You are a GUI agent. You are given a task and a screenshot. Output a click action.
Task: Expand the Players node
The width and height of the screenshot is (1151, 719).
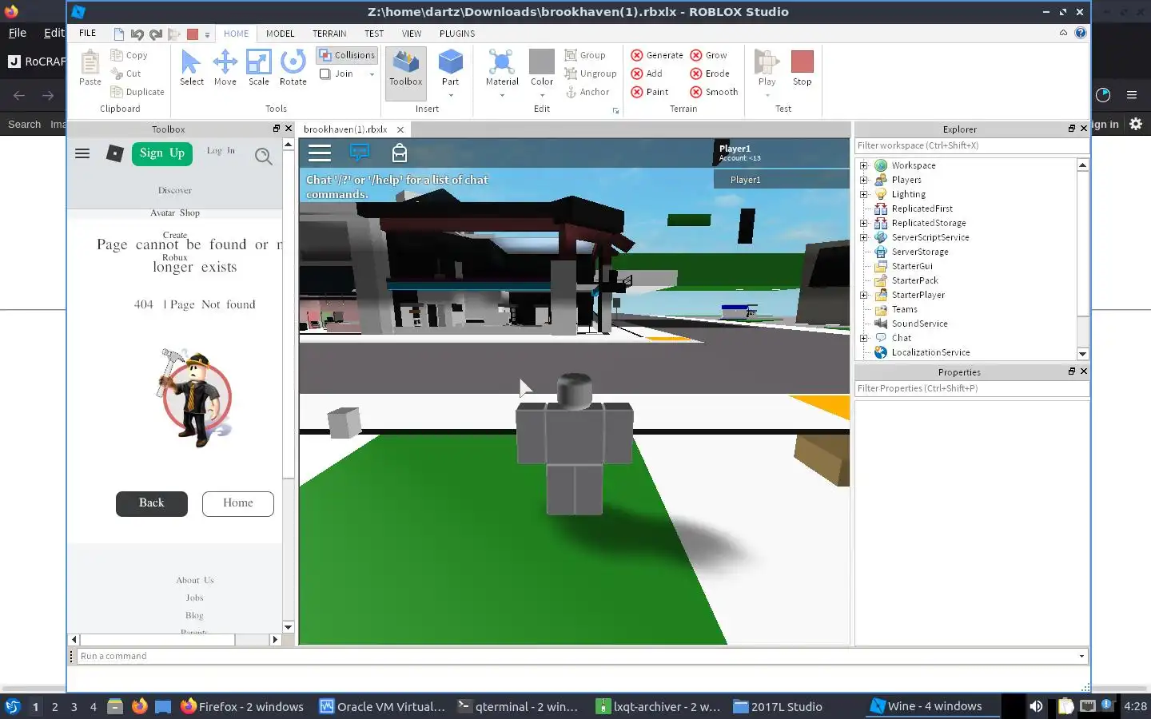pyautogui.click(x=863, y=180)
